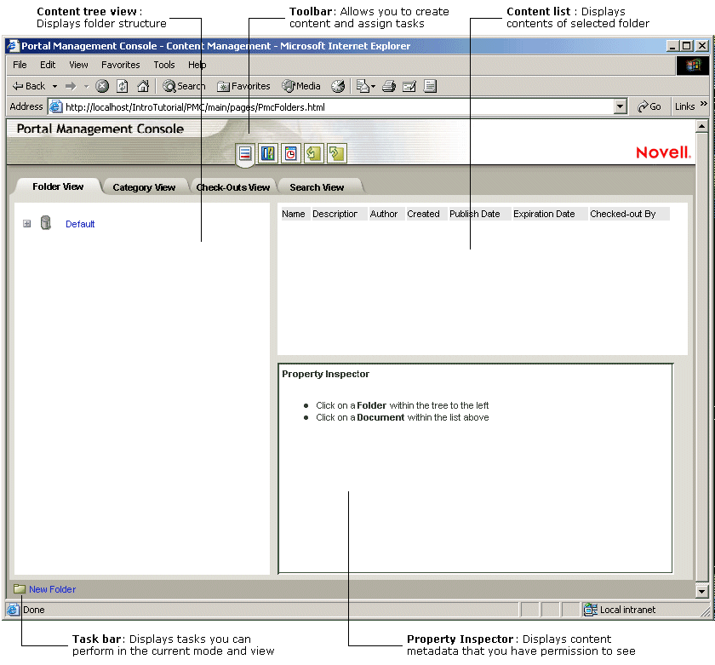Click the Default repository cylinder icon

point(46,223)
